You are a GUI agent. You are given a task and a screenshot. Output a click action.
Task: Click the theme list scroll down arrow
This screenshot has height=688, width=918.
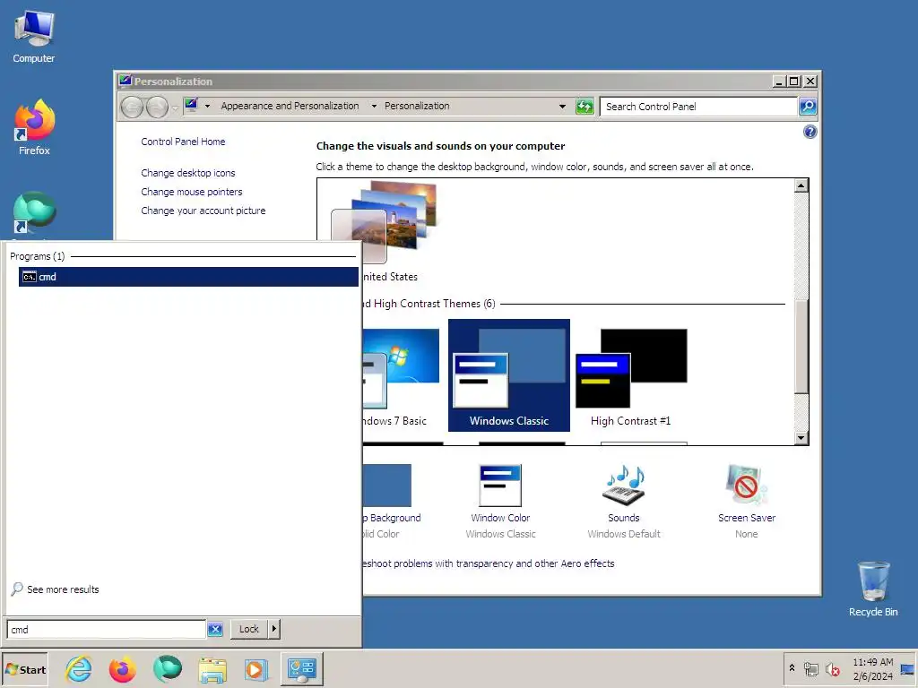coord(801,437)
